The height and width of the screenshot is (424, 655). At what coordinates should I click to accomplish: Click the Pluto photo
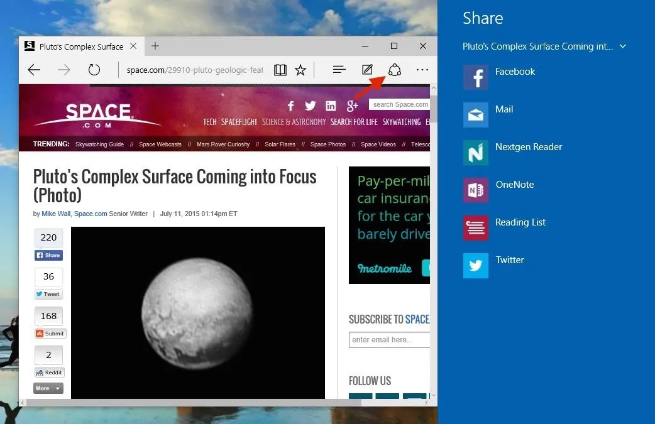click(x=198, y=313)
